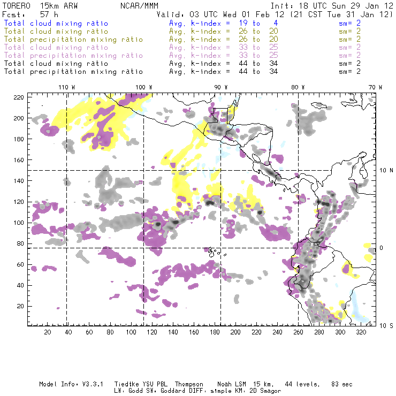Click the '110 W' longitude label
The height and width of the screenshot is (396, 396).
67,87
